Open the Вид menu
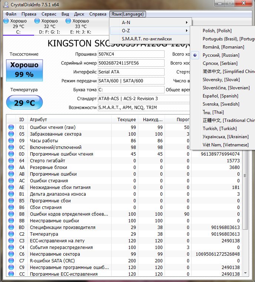The height and width of the screenshot is (282, 255). [x=65, y=14]
